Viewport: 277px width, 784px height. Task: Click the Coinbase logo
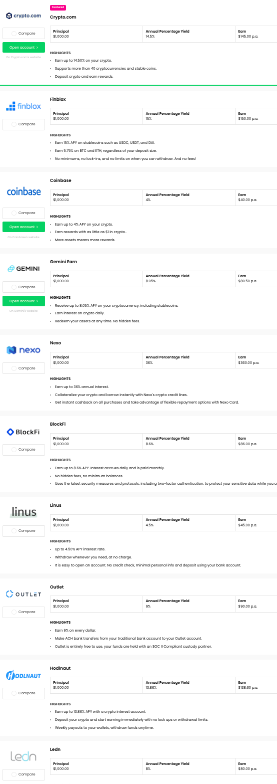click(23, 192)
